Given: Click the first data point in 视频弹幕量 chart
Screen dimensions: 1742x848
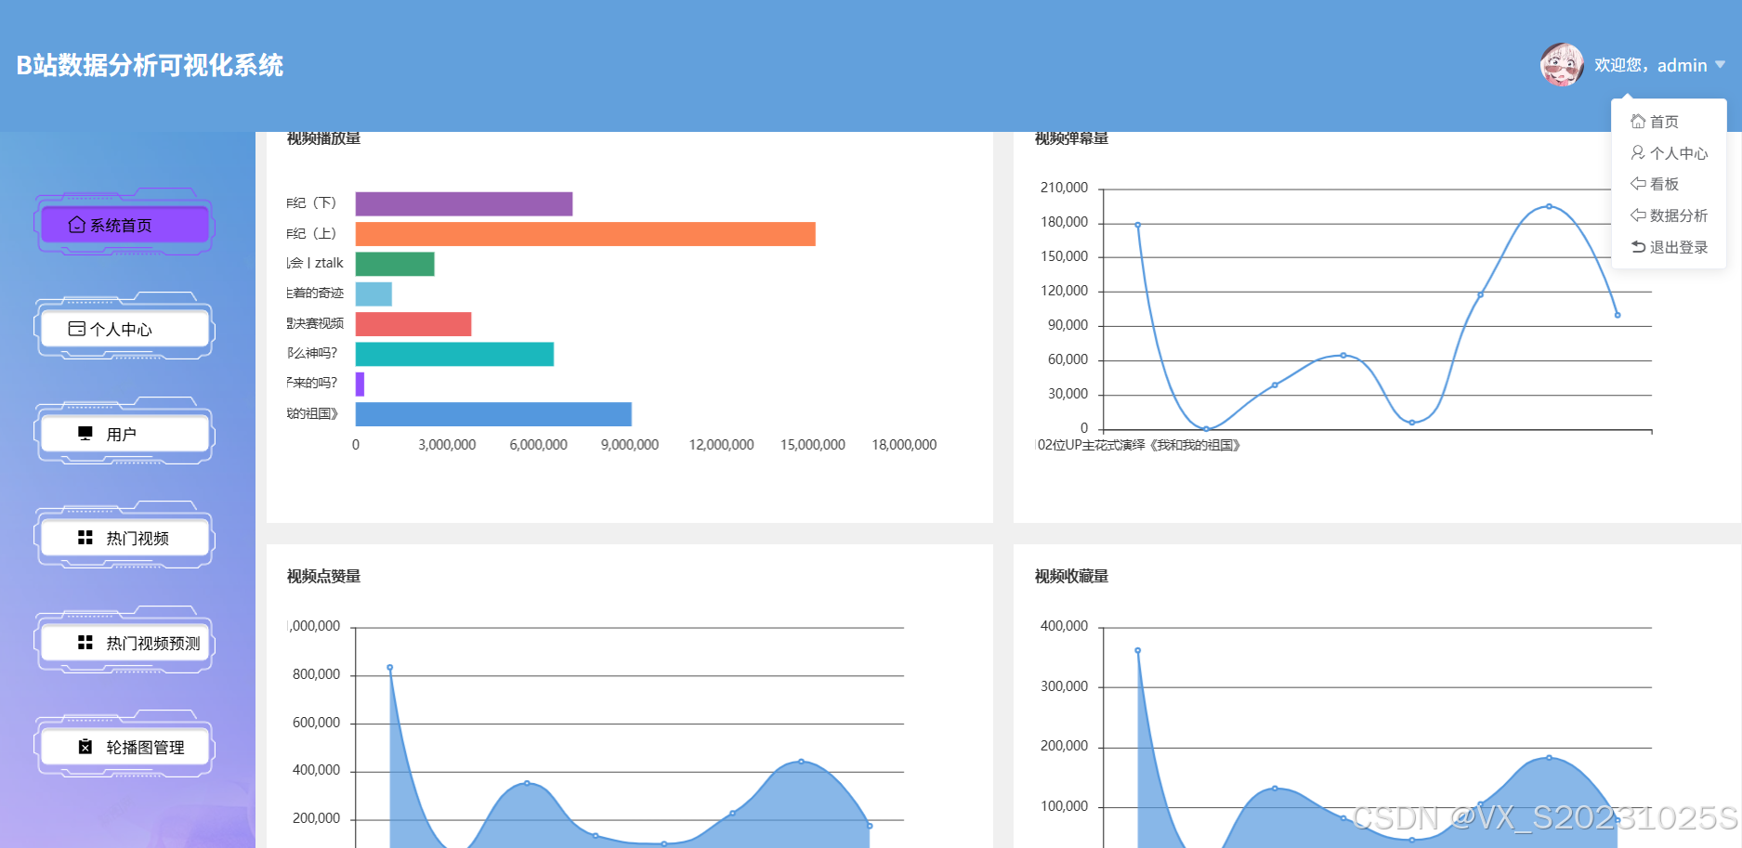Looking at the screenshot, I should point(1137,225).
